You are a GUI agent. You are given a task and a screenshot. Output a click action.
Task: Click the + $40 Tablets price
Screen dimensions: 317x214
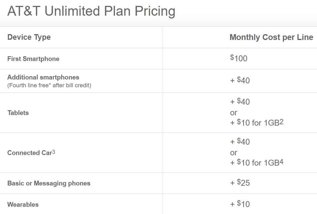pos(240,102)
